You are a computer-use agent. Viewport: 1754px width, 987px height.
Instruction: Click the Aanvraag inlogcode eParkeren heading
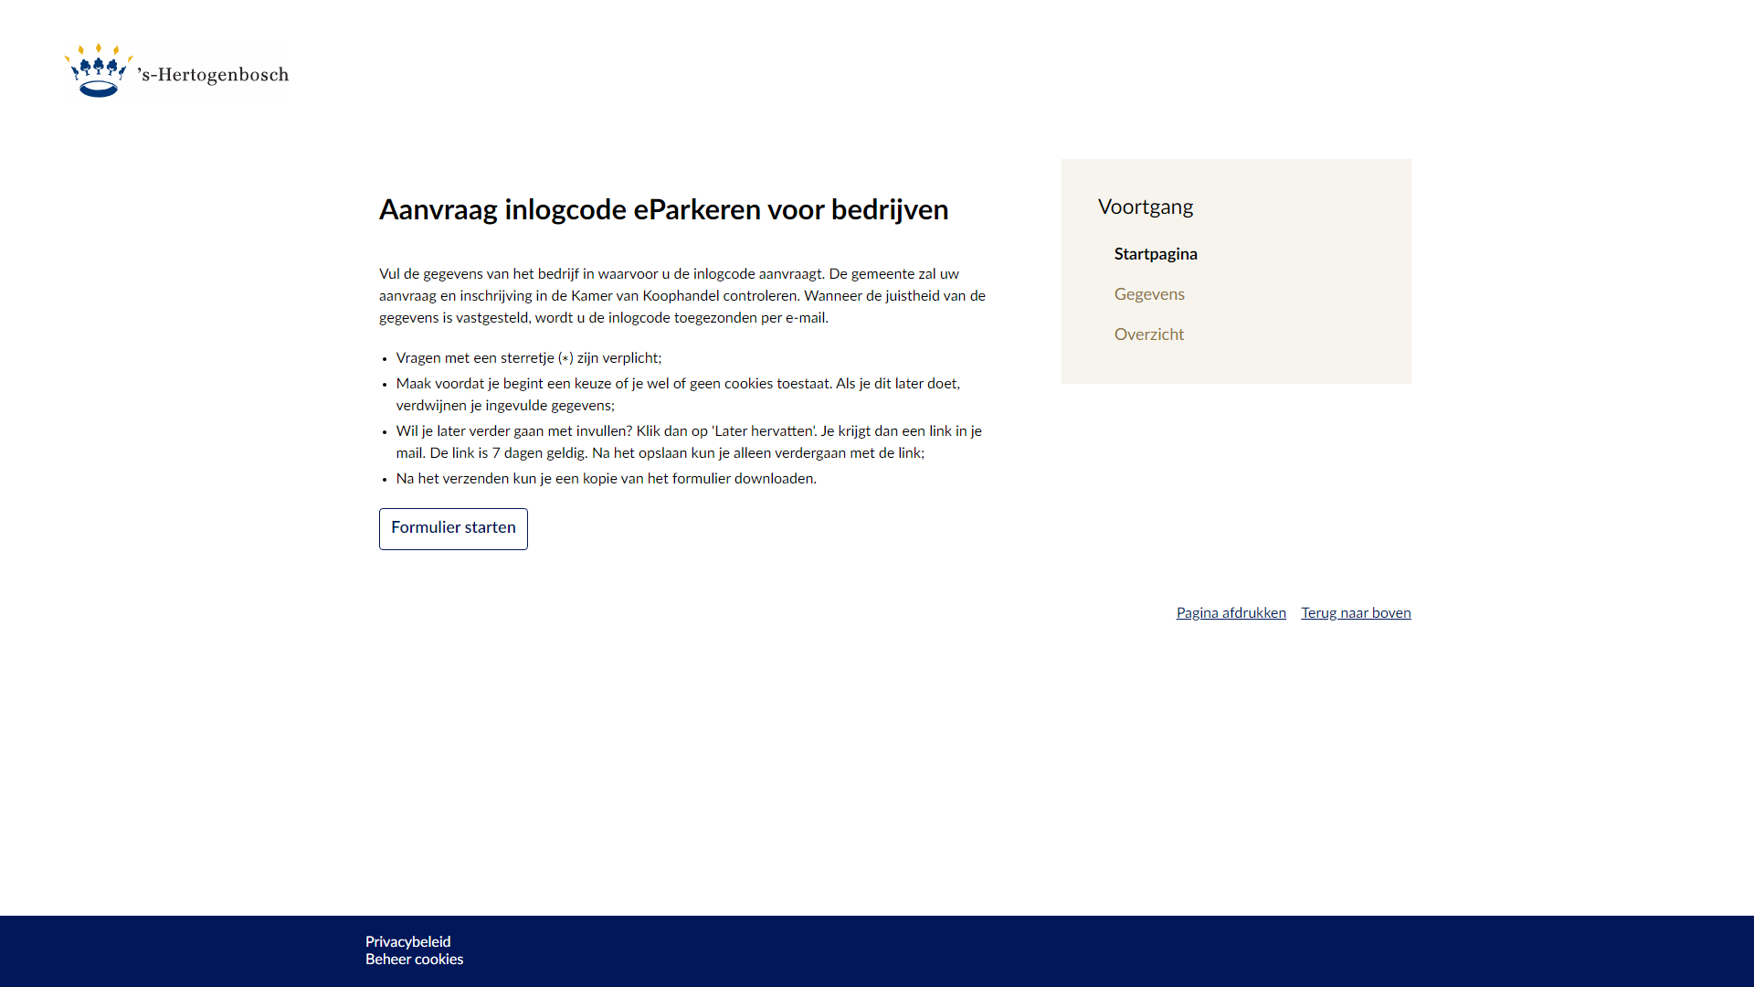click(663, 210)
